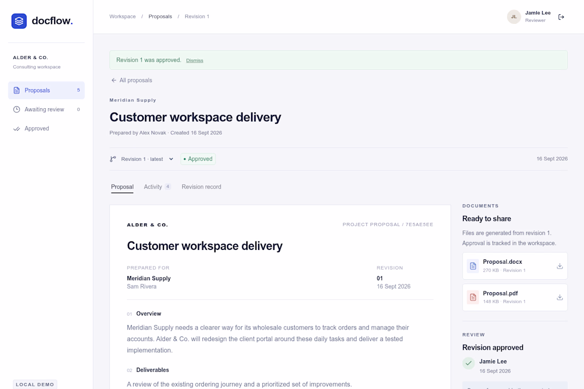
Task: Click the main Customer workspace delivery page heading
Action: click(x=195, y=117)
